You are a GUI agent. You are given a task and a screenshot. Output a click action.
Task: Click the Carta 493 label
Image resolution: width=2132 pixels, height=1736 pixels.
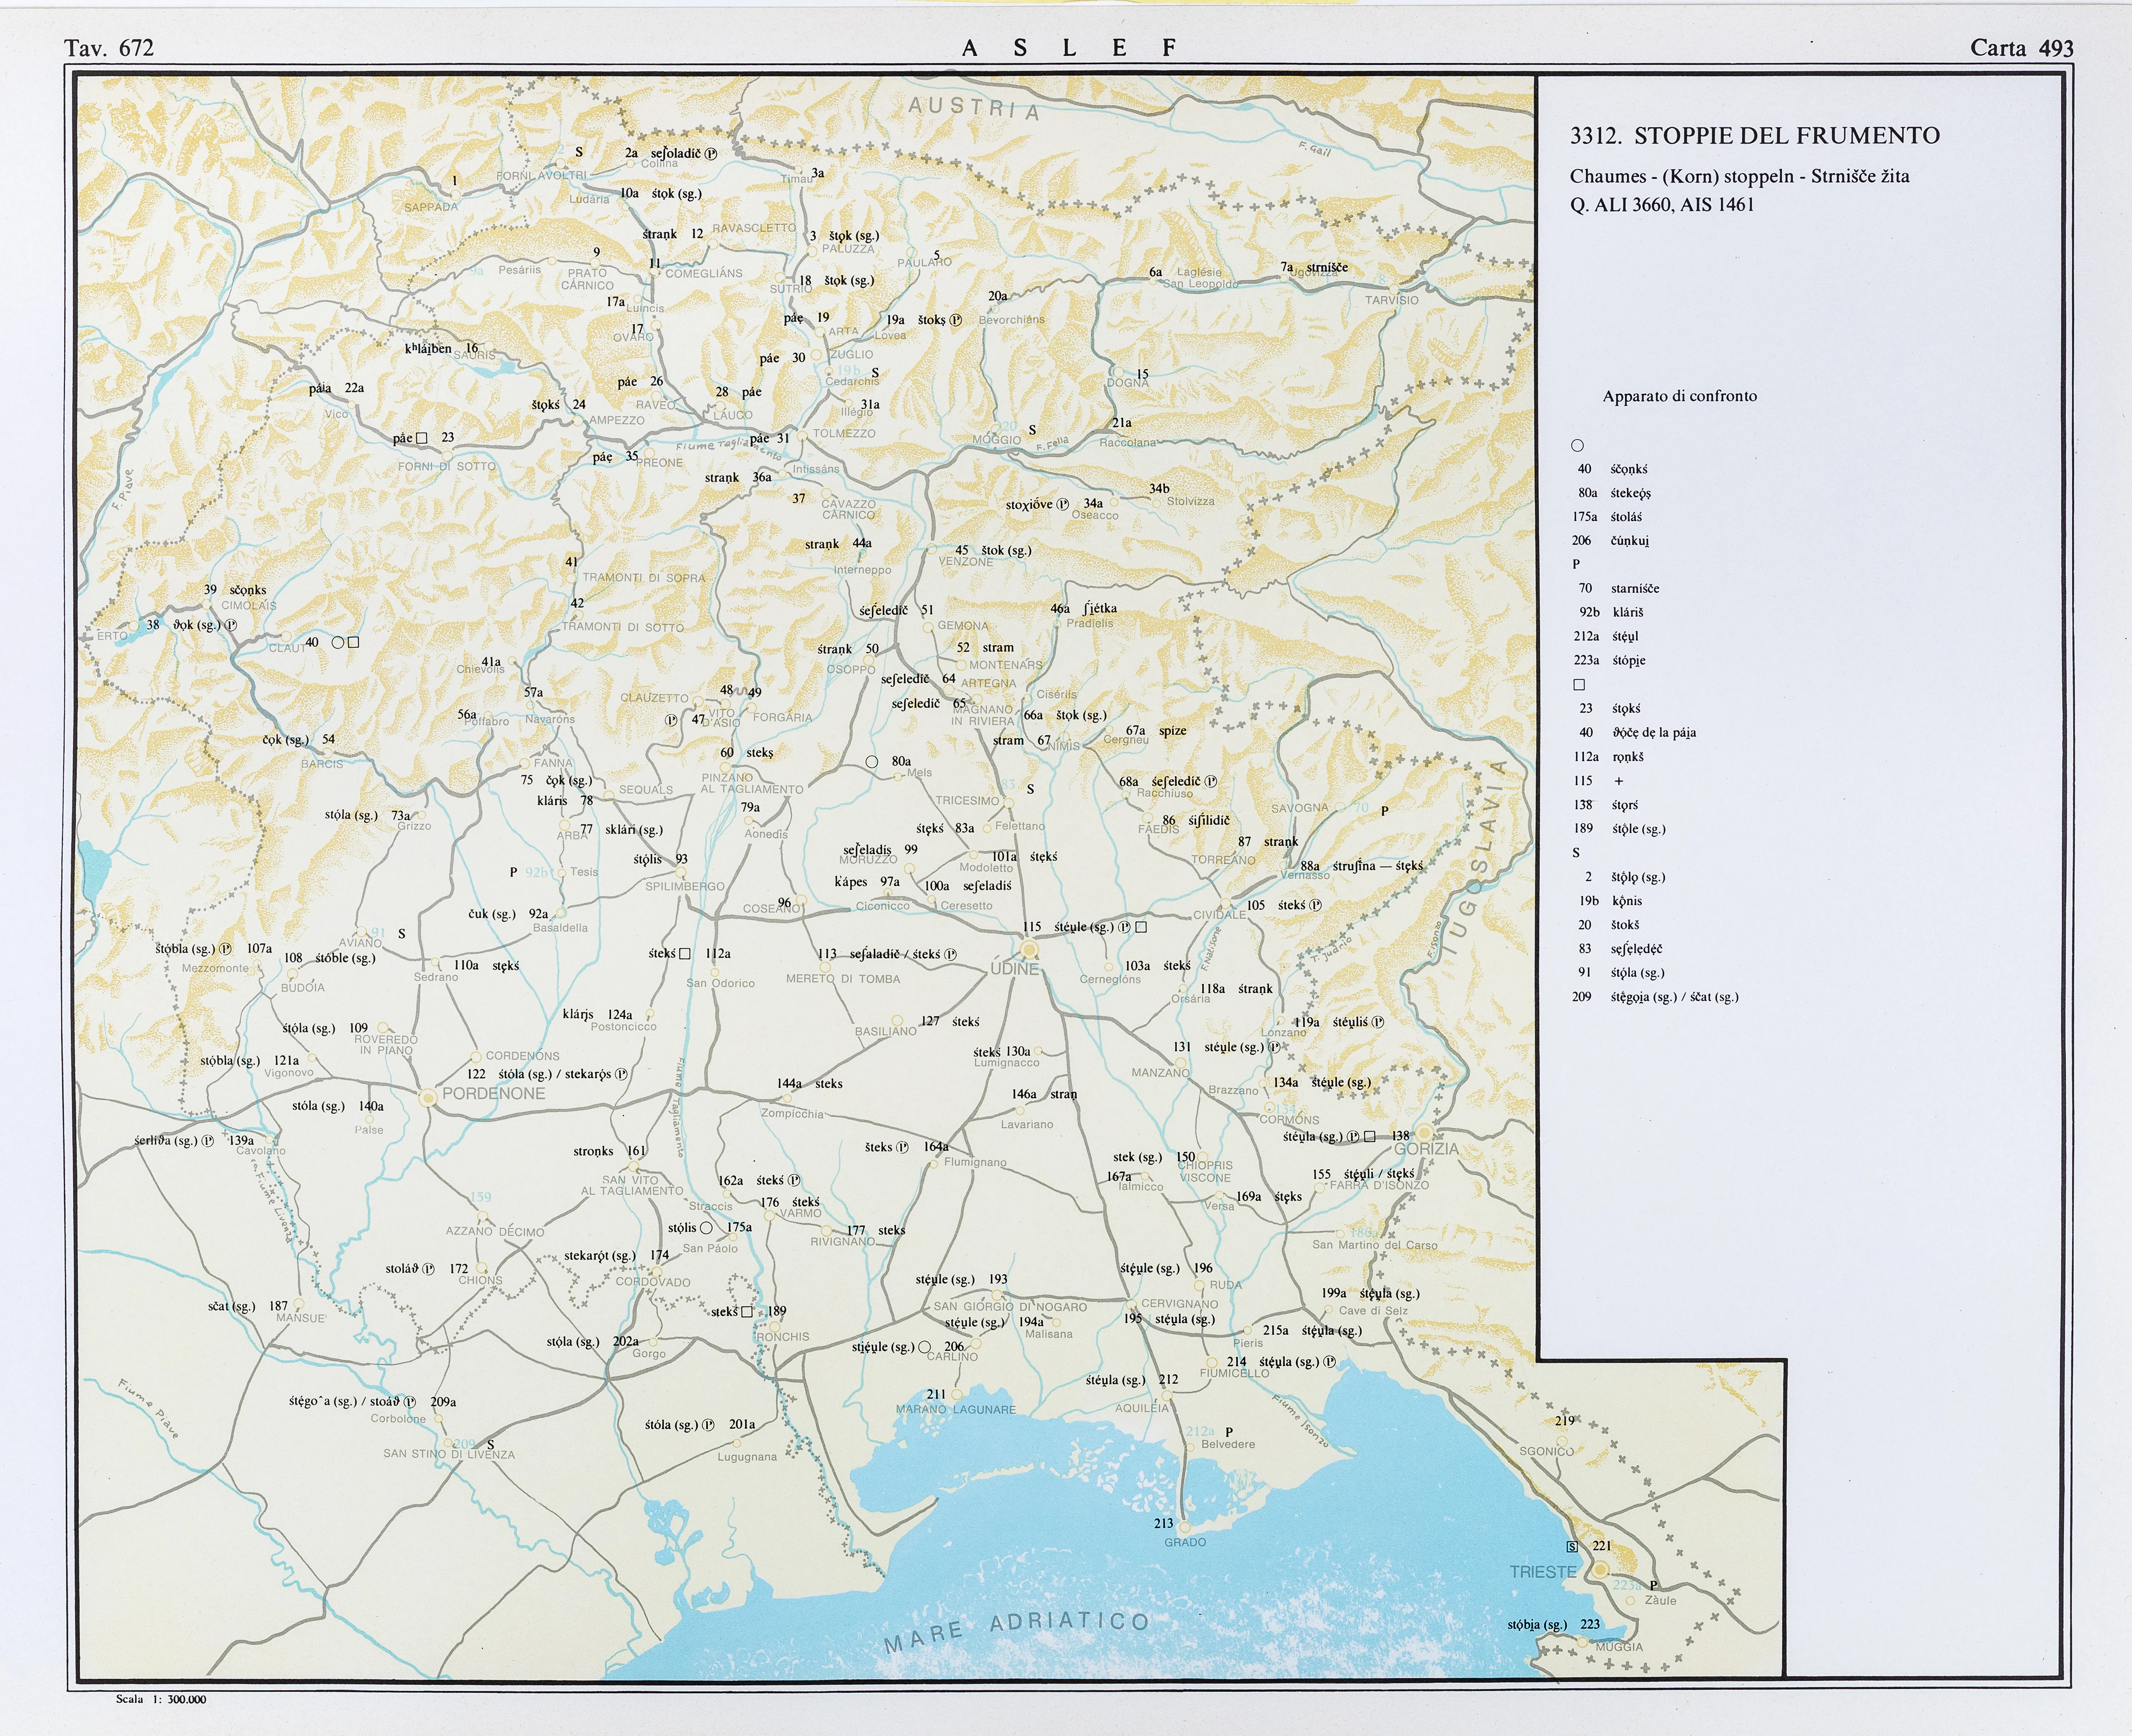2021,48
